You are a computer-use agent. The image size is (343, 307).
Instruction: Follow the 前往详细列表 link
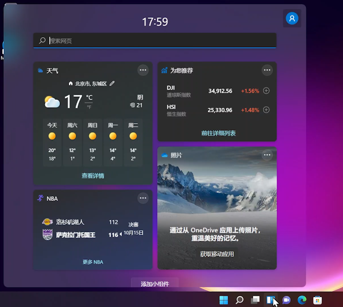click(x=219, y=133)
